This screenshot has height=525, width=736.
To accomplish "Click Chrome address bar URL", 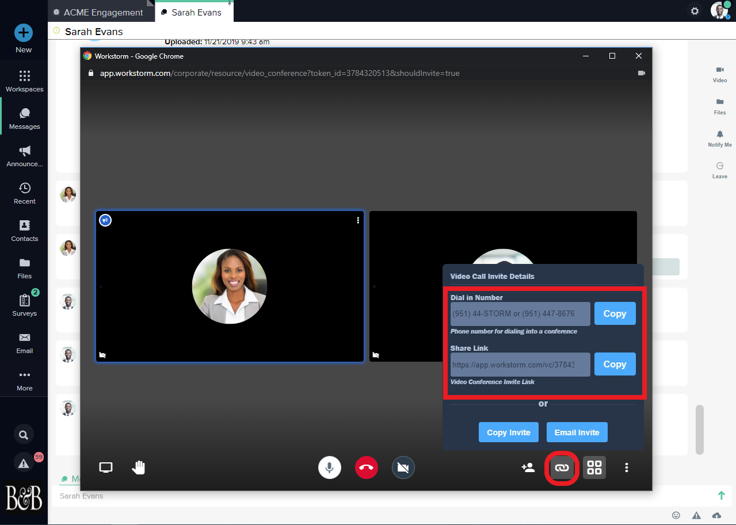I will click(280, 73).
